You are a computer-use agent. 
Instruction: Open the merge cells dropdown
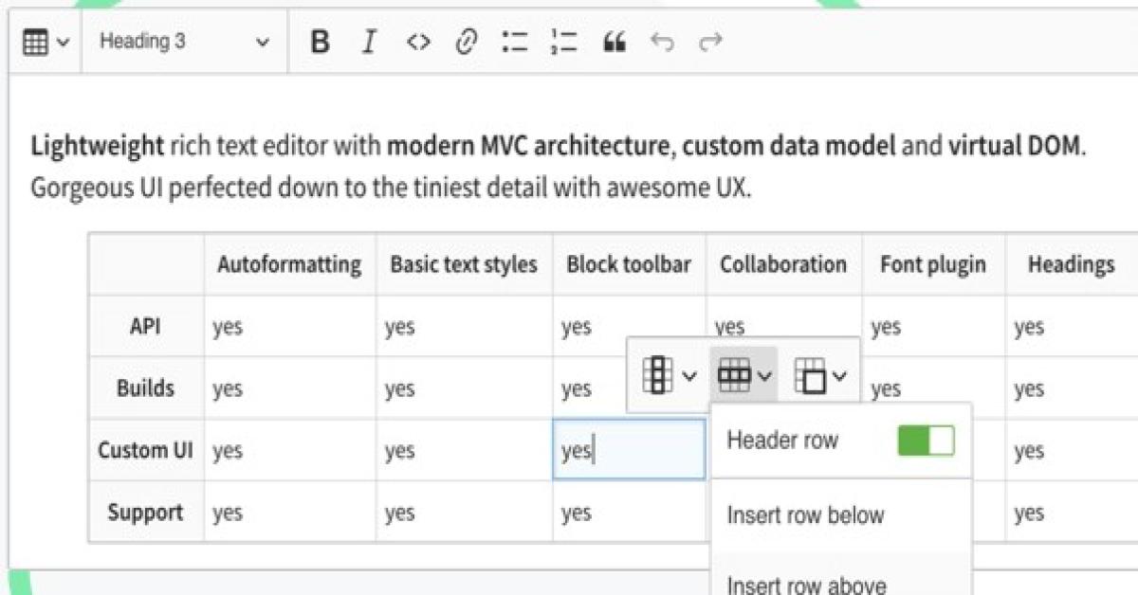[x=819, y=375]
